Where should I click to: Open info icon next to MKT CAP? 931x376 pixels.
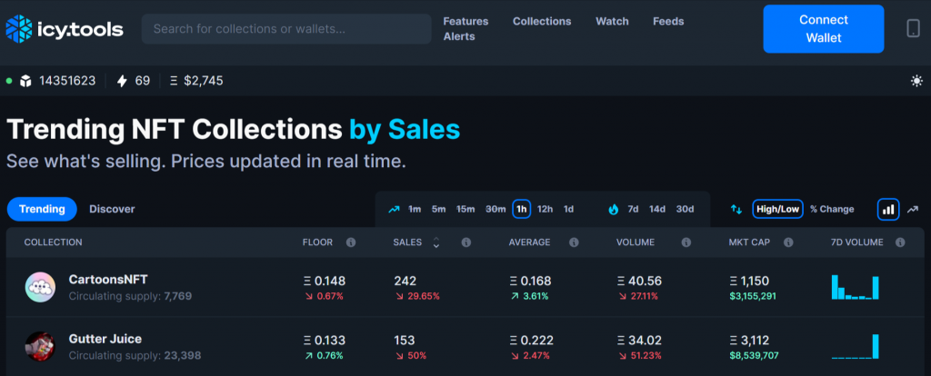click(x=788, y=242)
